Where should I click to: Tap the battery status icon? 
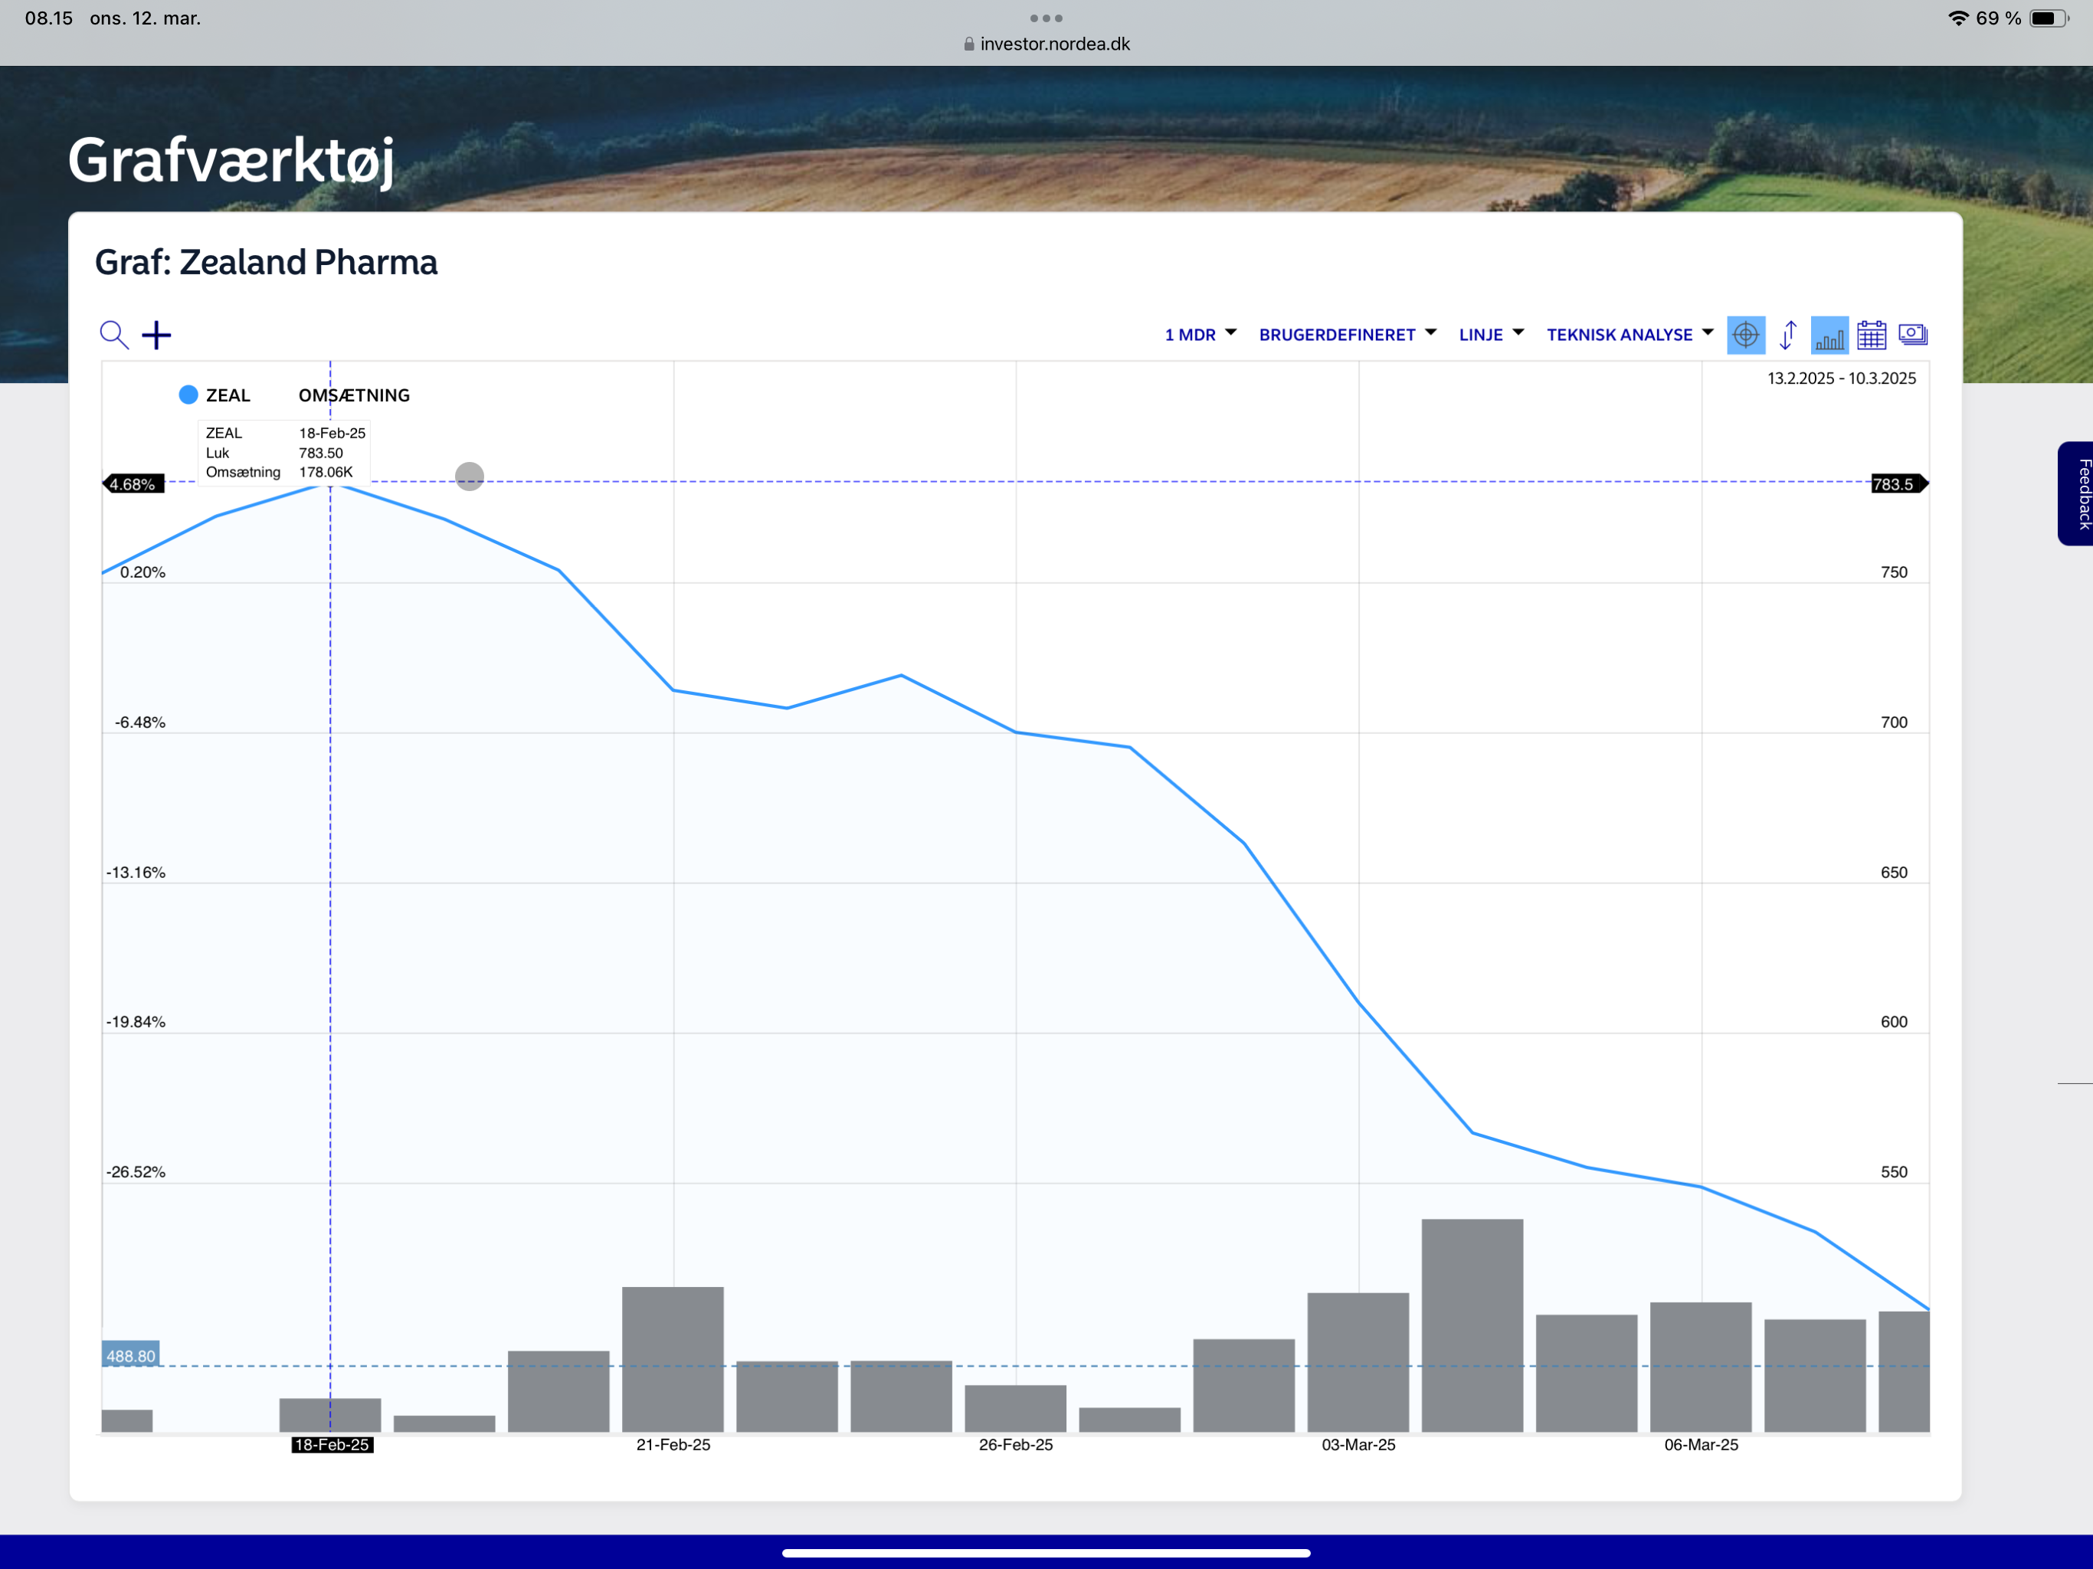coord(2049,18)
